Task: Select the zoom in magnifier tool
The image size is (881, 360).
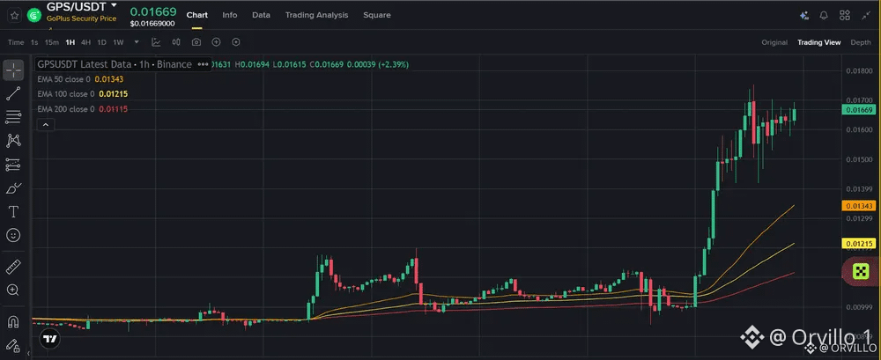Action: click(x=13, y=290)
